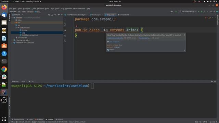Click the Debug bug icon
219x123 pixels.
click(x=202, y=11)
